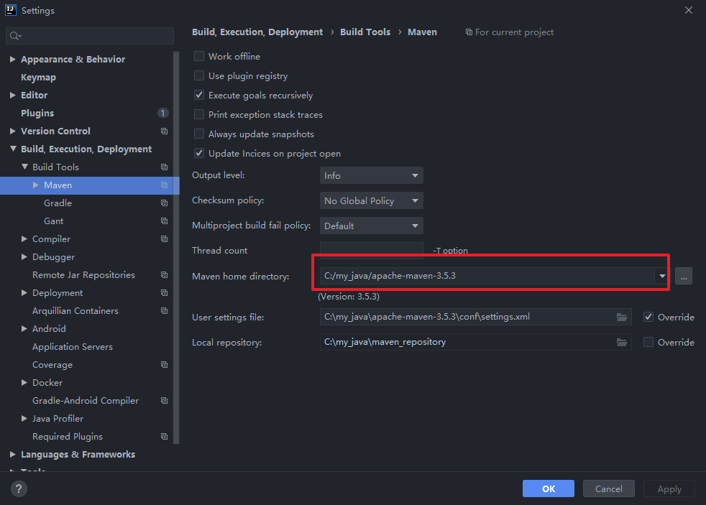The height and width of the screenshot is (505, 706).
Task: Click project-level icon beside Coverage
Action: click(x=165, y=365)
